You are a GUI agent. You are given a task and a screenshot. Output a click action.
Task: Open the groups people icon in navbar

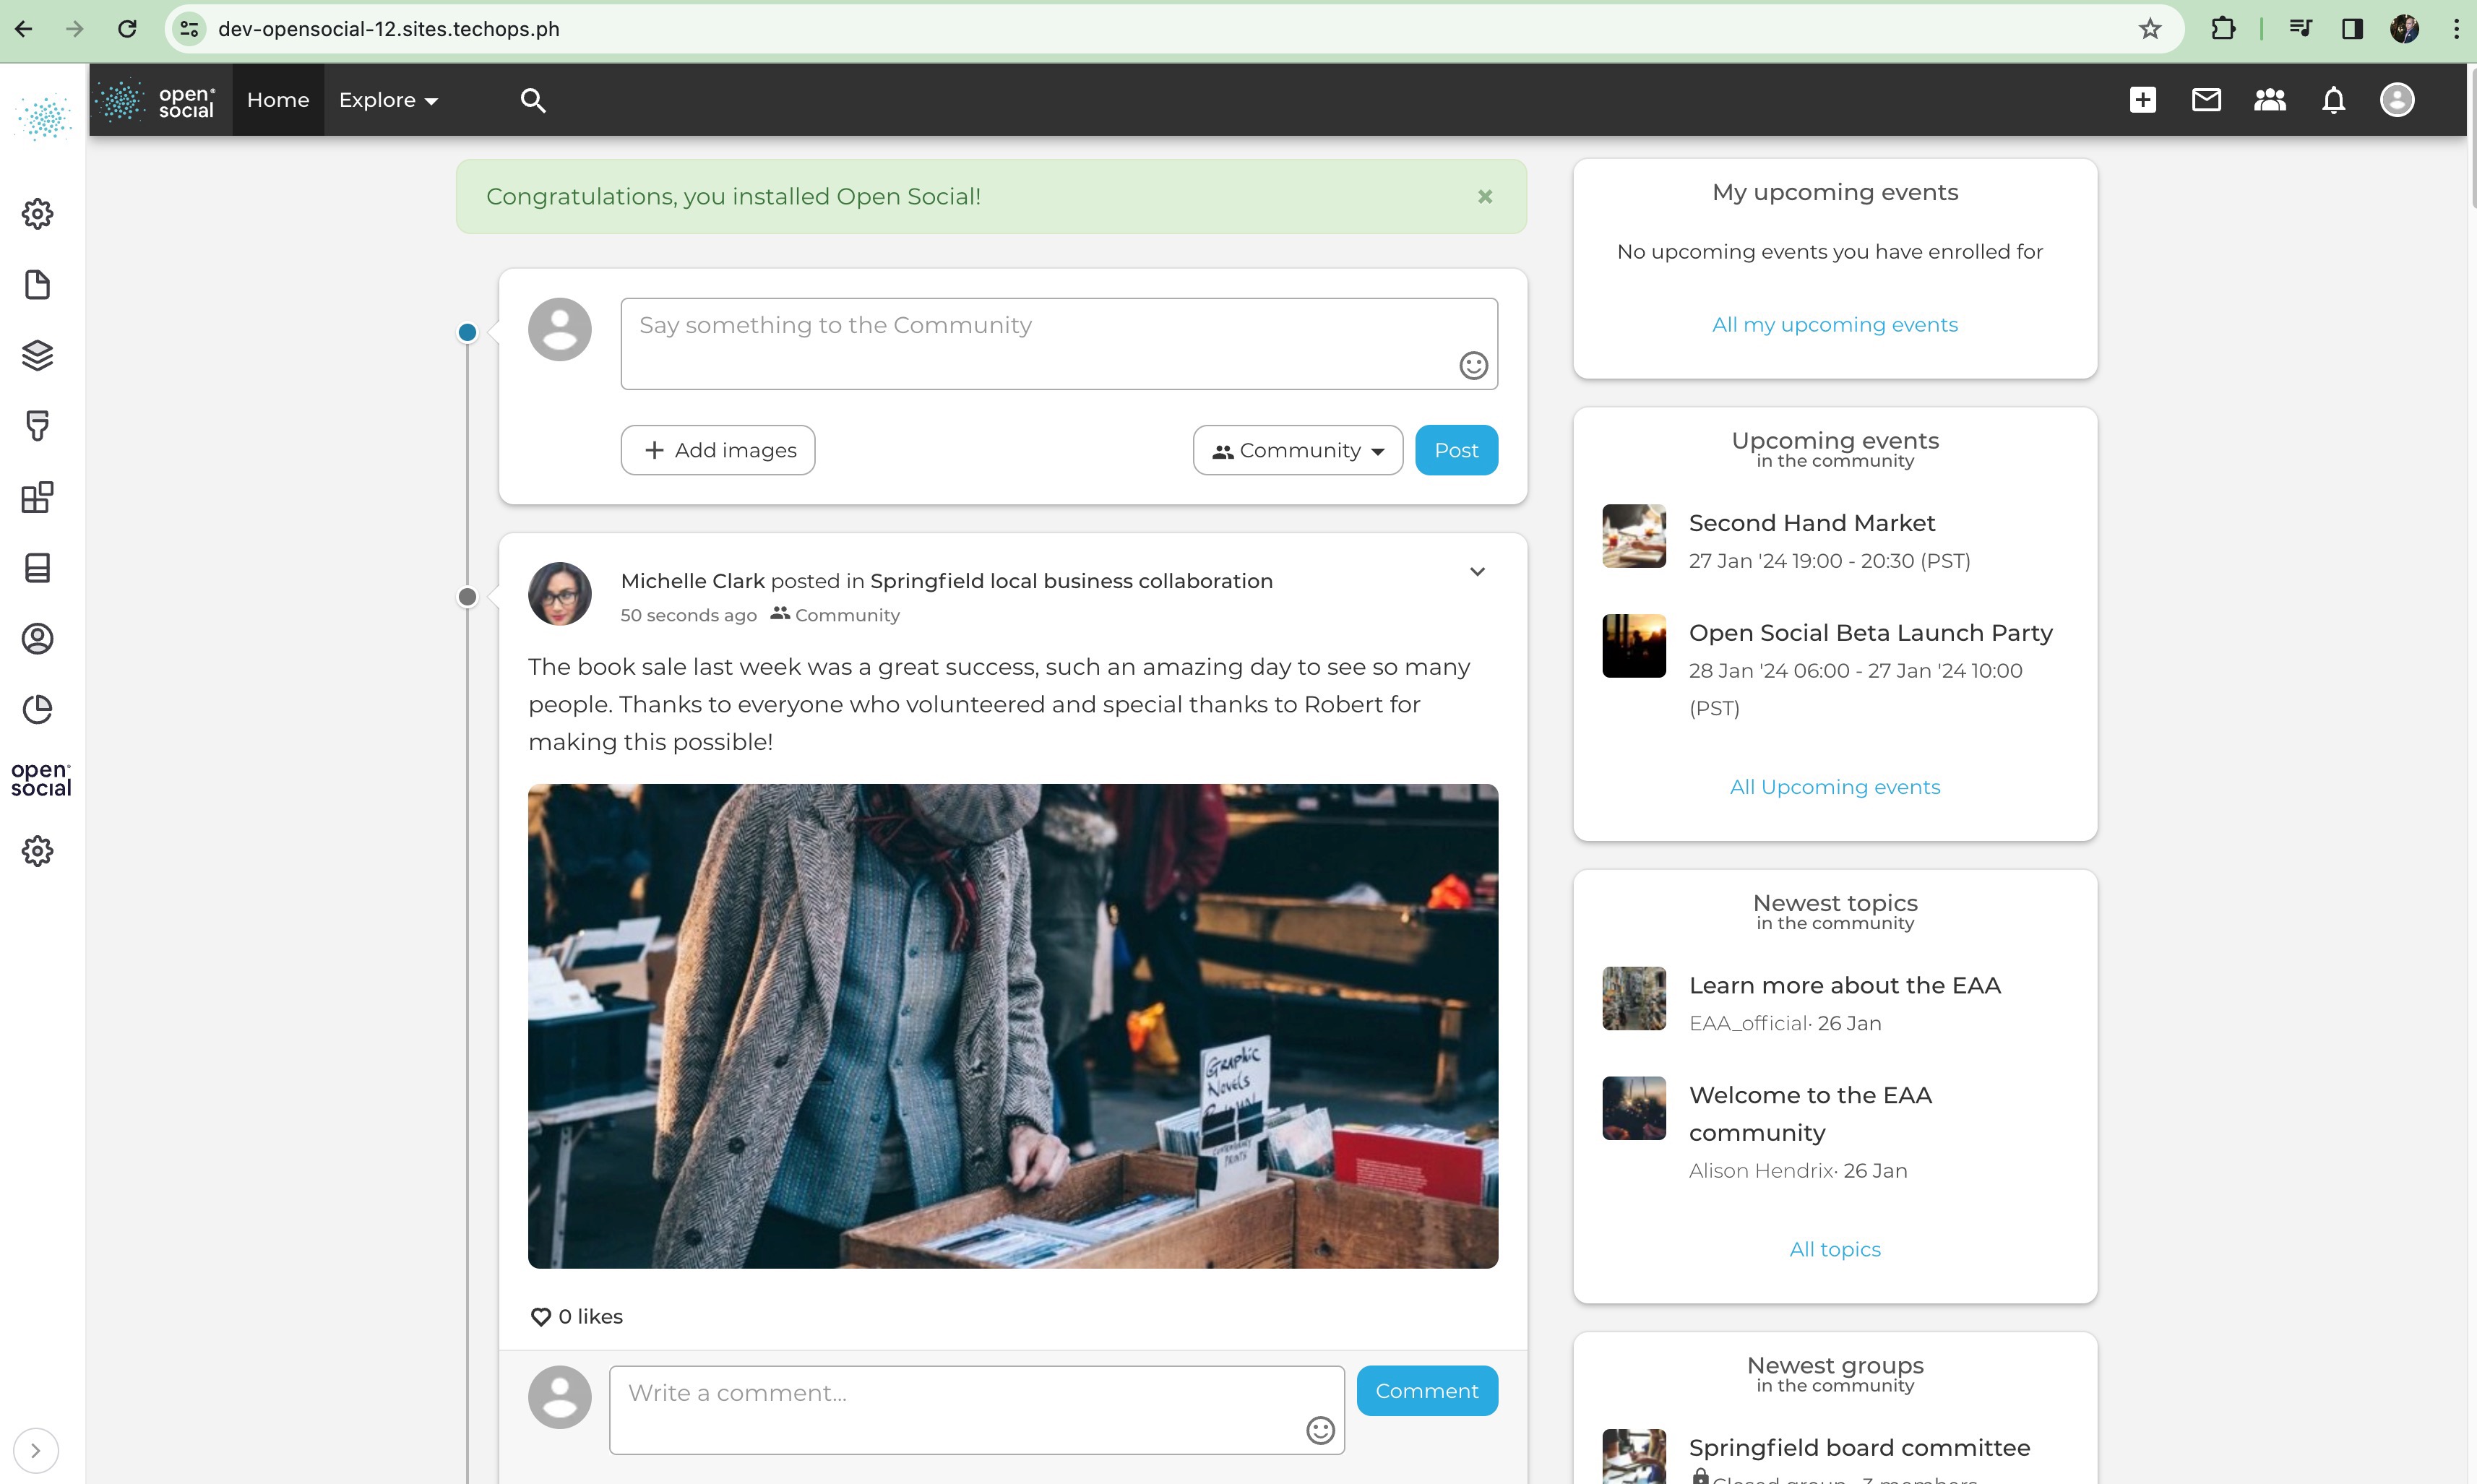(2269, 100)
